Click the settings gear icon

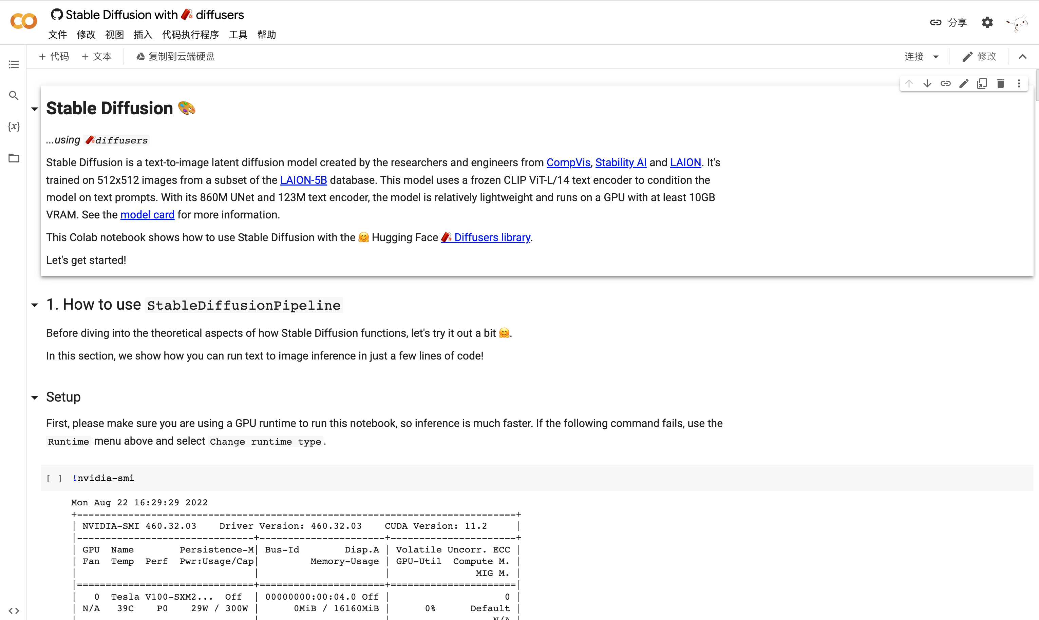click(x=988, y=22)
